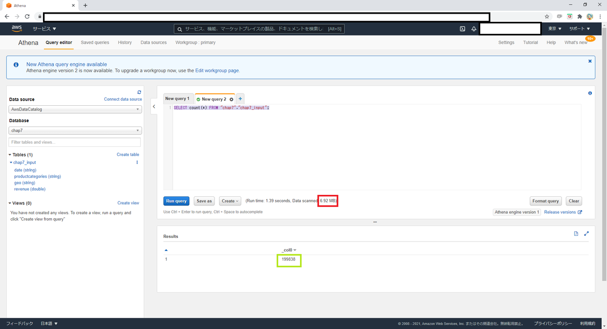Click the Create table link
The height and width of the screenshot is (329, 607).
pos(128,154)
